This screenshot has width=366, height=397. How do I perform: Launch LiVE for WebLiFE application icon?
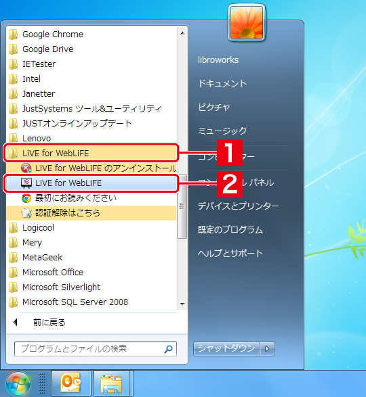(26, 183)
